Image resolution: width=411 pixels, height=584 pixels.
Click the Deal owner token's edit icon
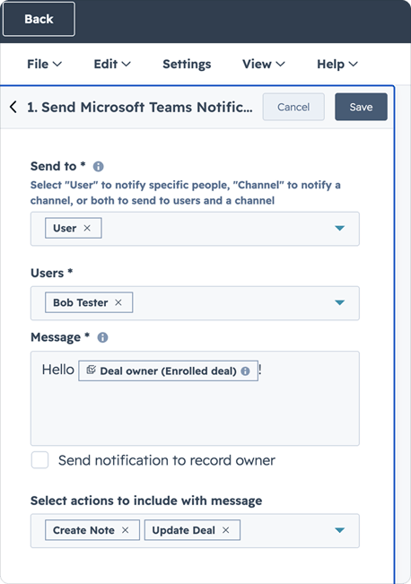tap(91, 370)
